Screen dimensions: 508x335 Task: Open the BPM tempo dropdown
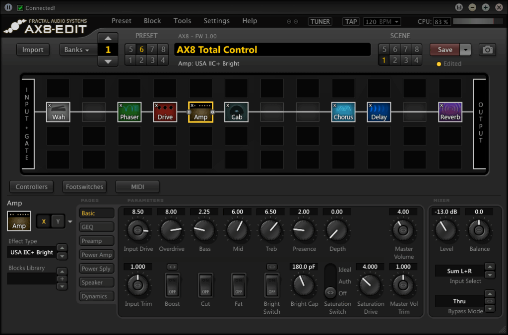(382, 22)
